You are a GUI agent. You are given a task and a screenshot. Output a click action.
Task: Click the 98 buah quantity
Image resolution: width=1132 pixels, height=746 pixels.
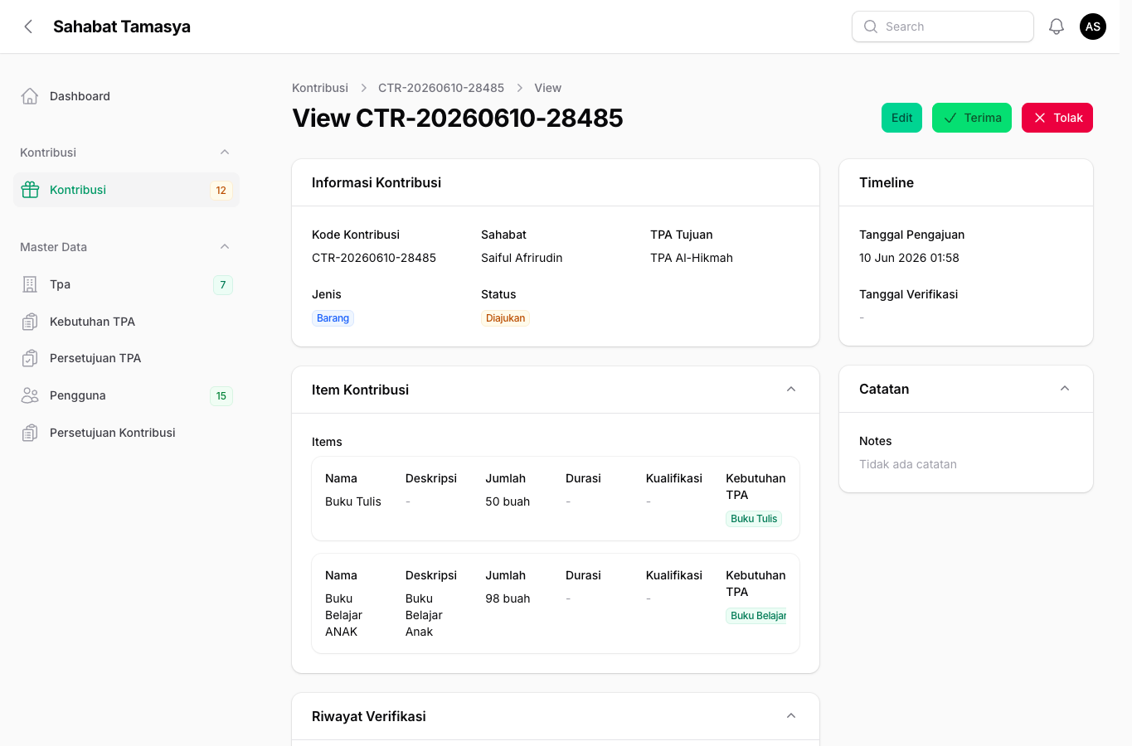click(x=508, y=598)
